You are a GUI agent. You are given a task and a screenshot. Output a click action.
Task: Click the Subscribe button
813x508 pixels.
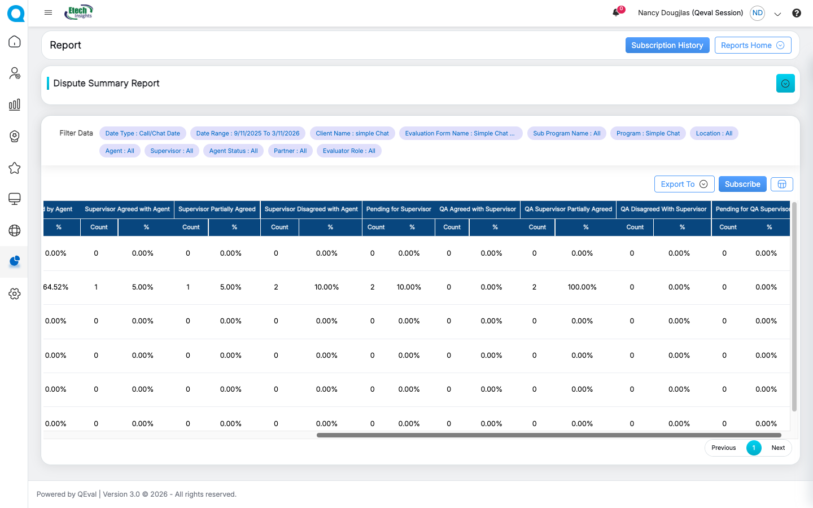click(x=742, y=184)
